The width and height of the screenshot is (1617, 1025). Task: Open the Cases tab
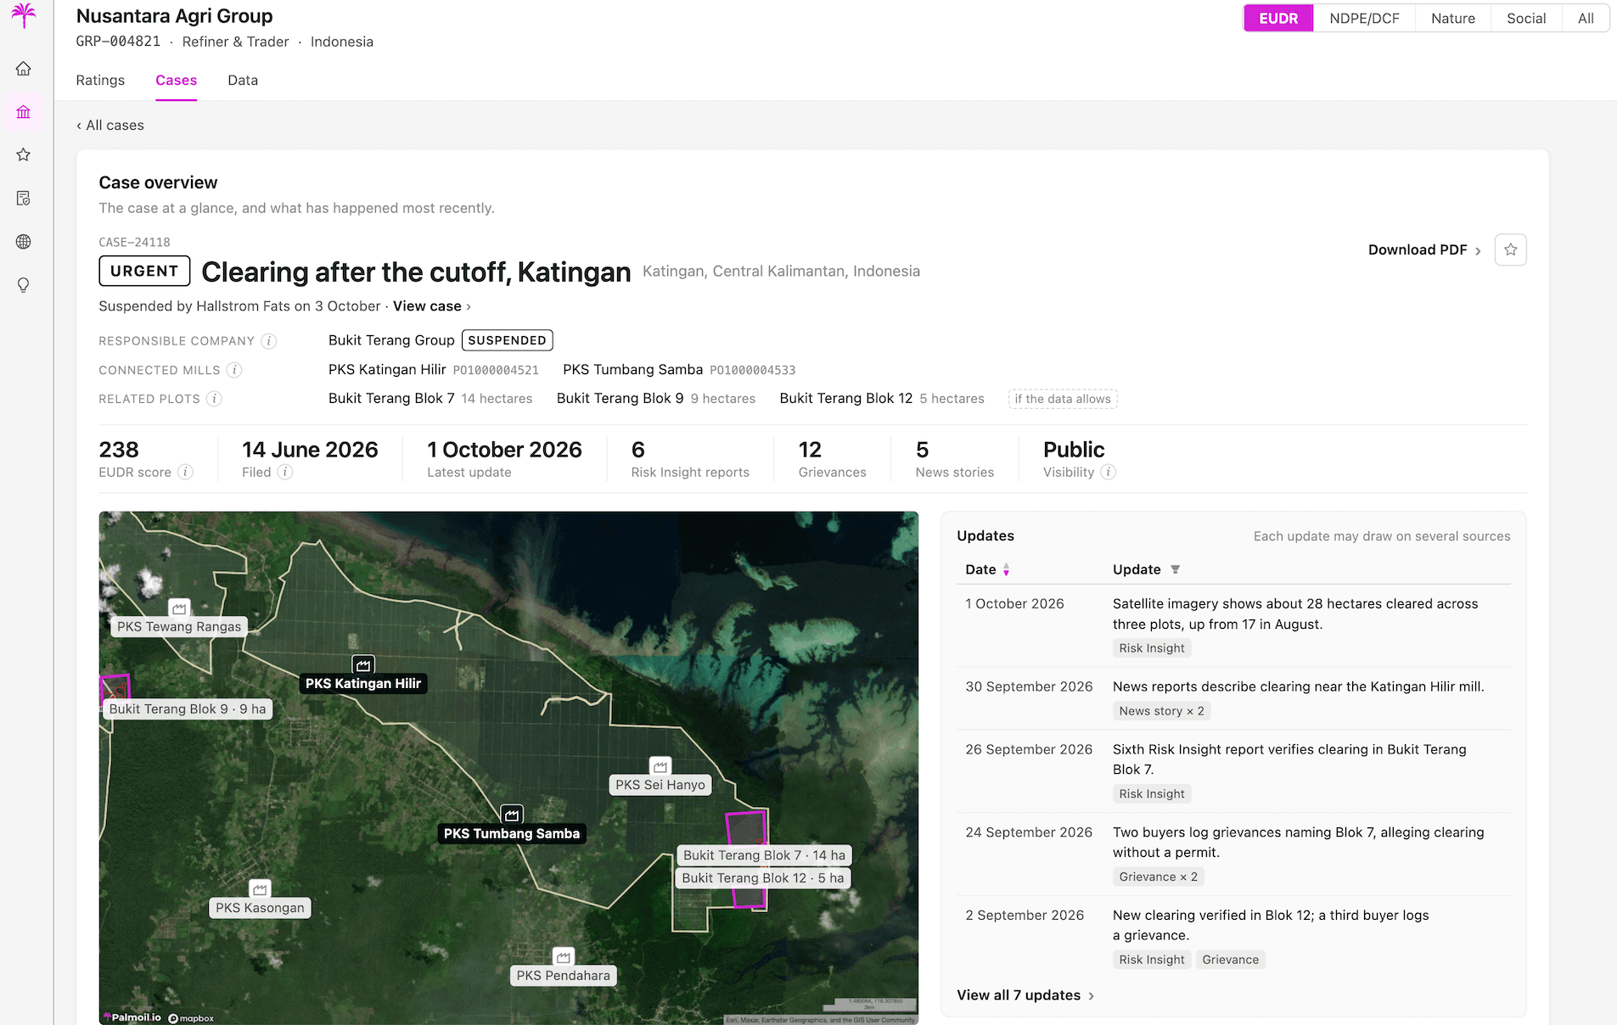coord(176,80)
